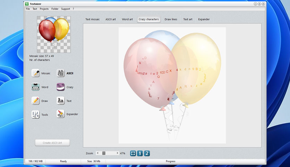
Task: Click the zoom slider handle
Action: click(x=104, y=153)
